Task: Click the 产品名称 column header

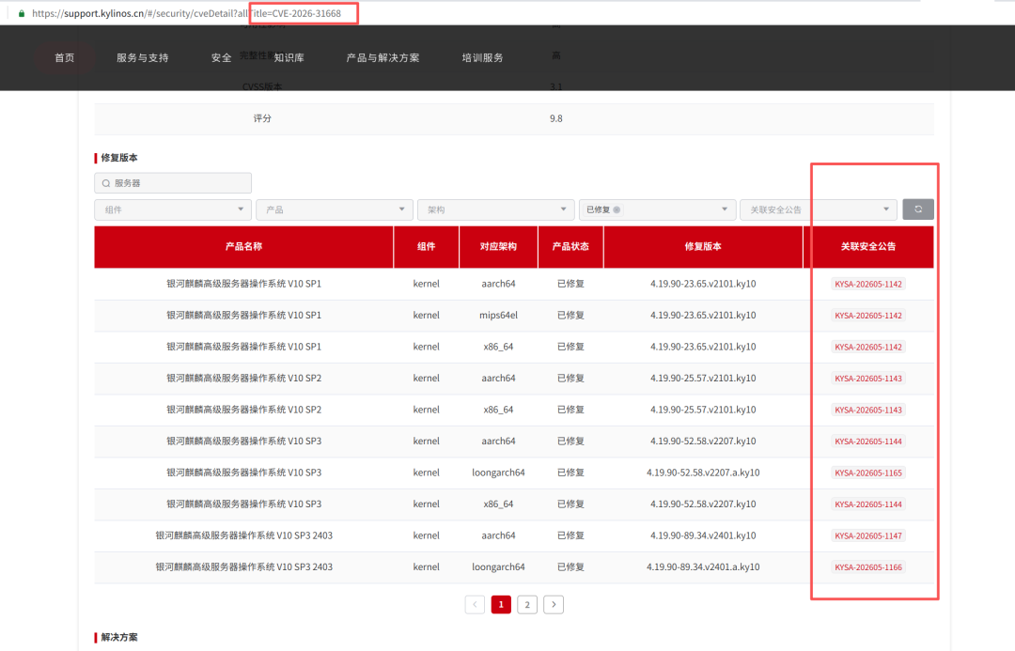Action: [x=244, y=246]
